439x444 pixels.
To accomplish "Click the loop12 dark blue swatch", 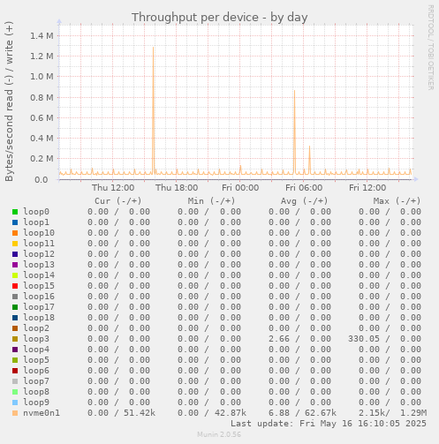I will point(15,254).
